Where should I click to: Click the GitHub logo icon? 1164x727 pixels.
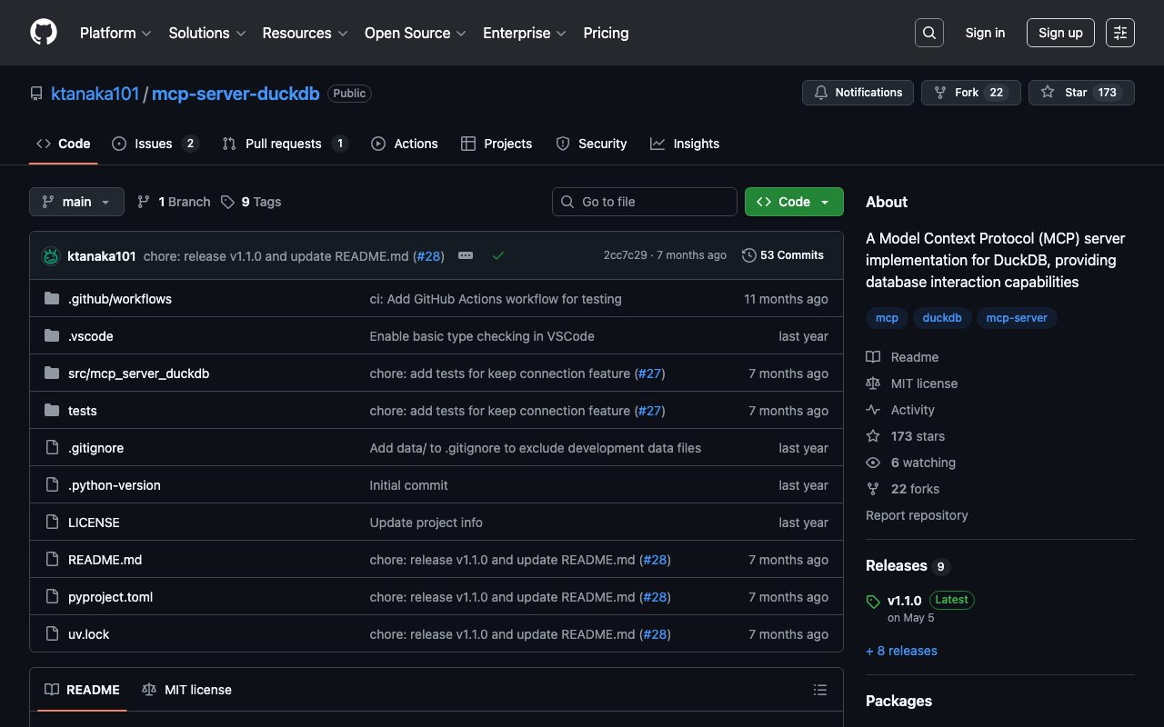point(44,33)
